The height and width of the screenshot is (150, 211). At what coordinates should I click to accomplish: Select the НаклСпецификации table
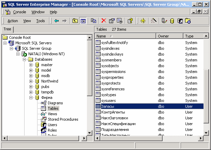pos(118,124)
